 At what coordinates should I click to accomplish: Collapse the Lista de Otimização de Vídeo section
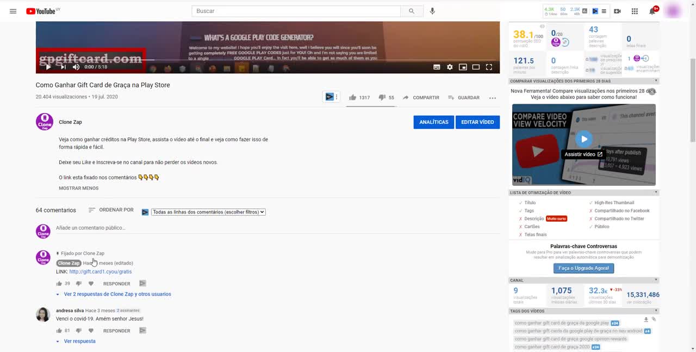[656, 192]
